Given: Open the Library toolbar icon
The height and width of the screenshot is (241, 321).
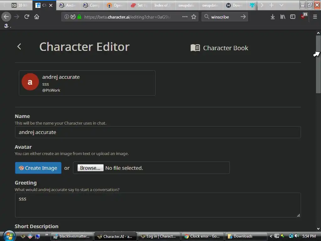Looking at the screenshot, I should (283, 17).
